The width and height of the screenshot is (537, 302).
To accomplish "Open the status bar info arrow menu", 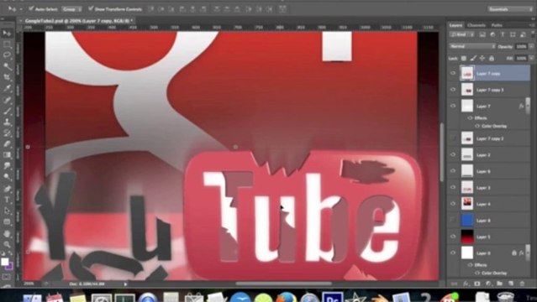I will click(x=125, y=284).
